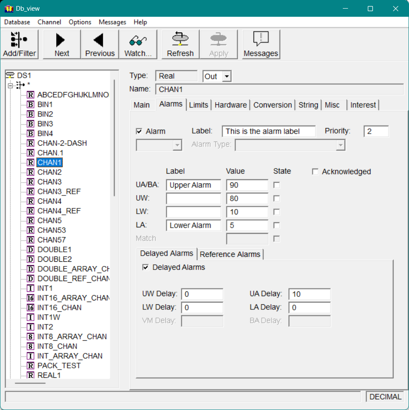Click the DECIMAL status bar indicator
409x410 pixels.
pyautogui.click(x=385, y=397)
